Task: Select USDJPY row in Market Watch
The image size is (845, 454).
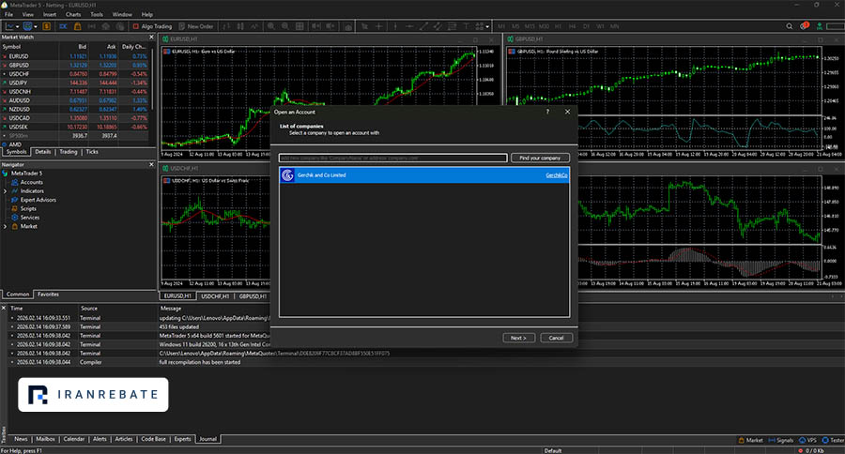Action: [75, 83]
